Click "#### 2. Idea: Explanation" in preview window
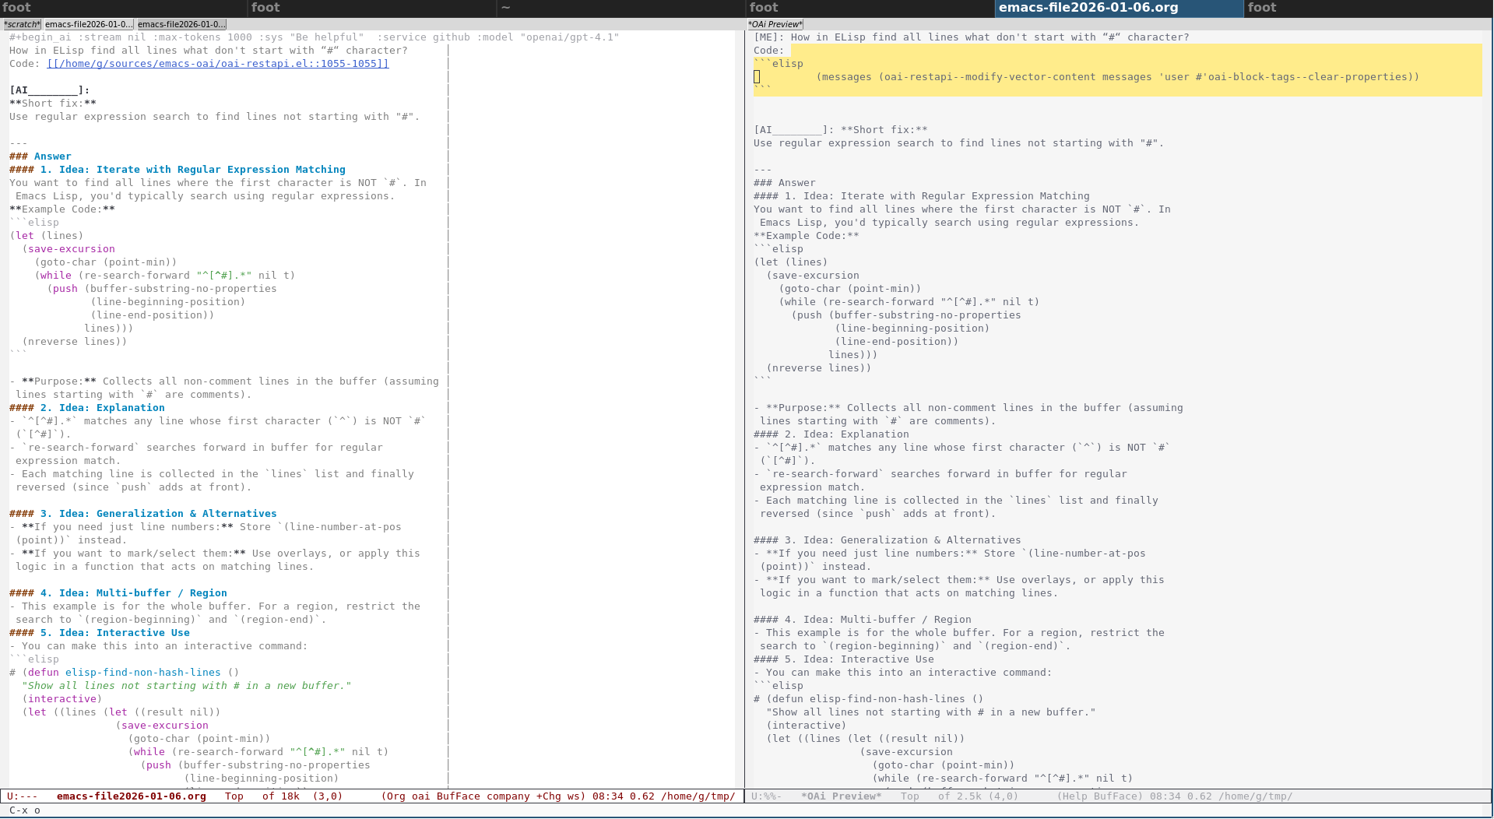 (831, 434)
